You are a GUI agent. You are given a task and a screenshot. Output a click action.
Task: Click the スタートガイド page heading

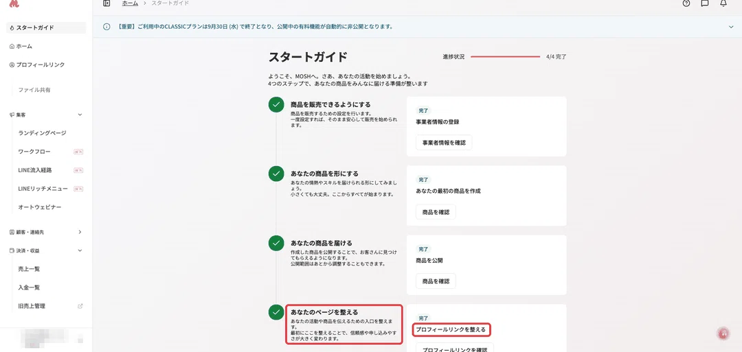[x=308, y=57]
